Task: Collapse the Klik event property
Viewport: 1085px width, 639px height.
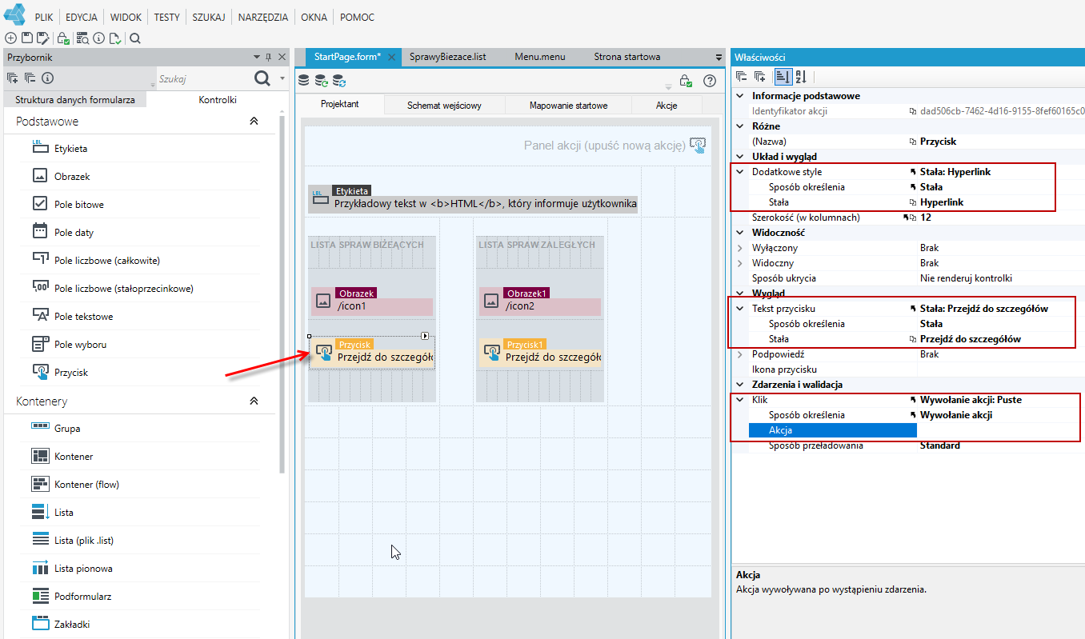Action: (x=739, y=400)
